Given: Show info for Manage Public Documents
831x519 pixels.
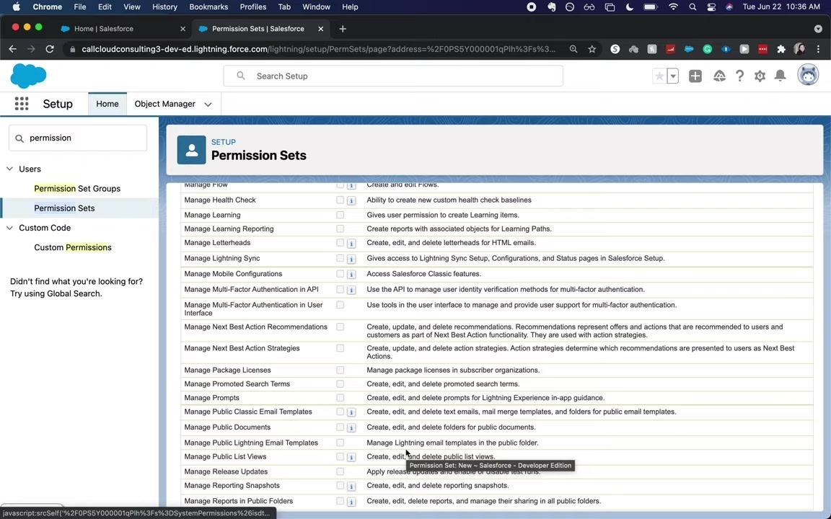Looking at the screenshot, I should pos(351,428).
